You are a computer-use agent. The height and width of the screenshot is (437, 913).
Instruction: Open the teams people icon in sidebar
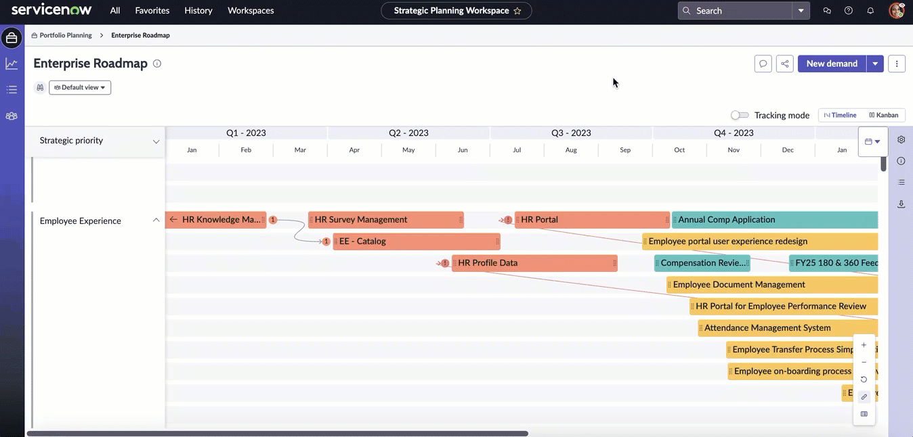coord(12,116)
